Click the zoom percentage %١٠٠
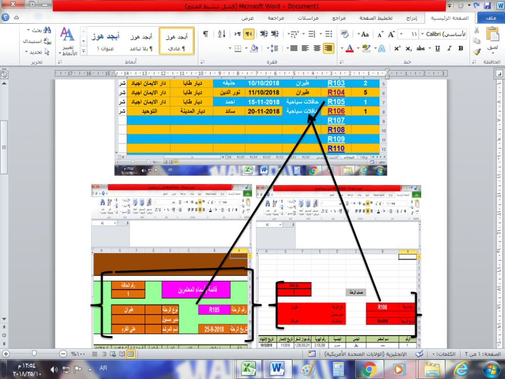 click(78, 354)
